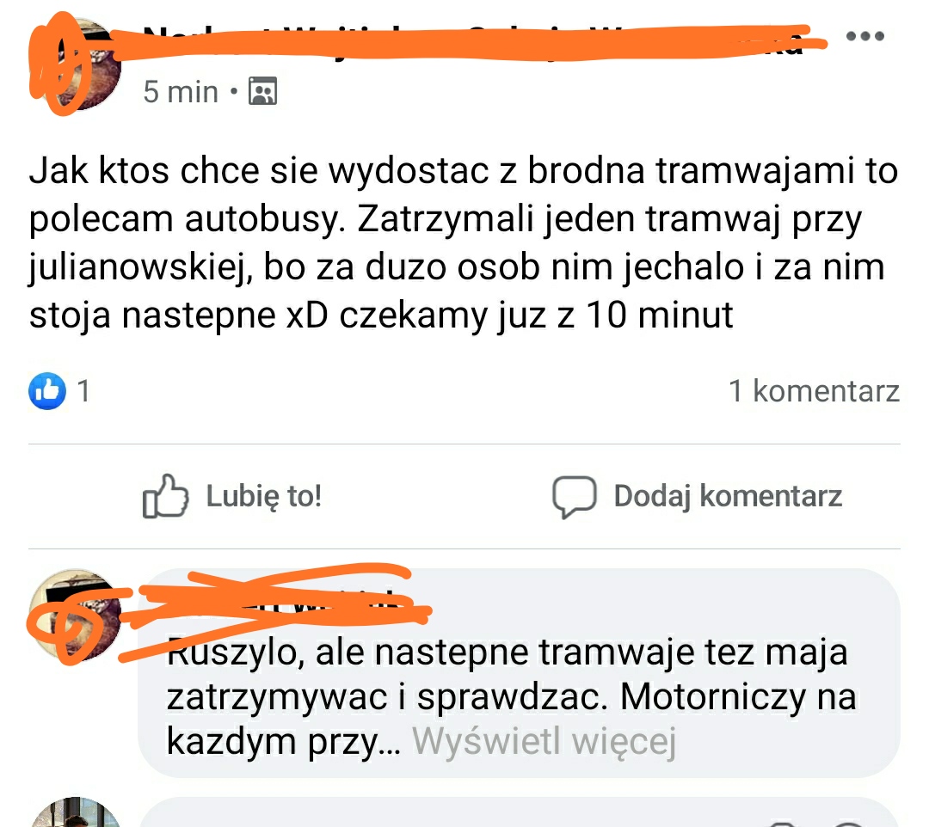Open the partially visible avatar of the next commenter
Screen dimensions: 929x827
pyautogui.click(x=75, y=812)
